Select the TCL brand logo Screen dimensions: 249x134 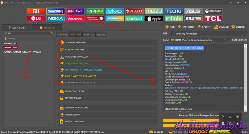tap(213, 18)
